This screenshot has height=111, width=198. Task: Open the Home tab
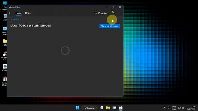pos(19,13)
